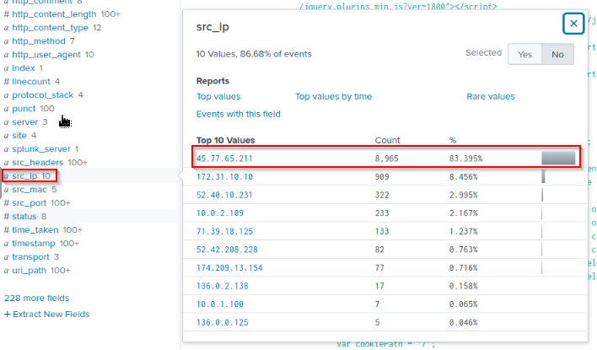Viewport: 597px width, 350px height.
Task: Show 228 more fields
Action: click(x=36, y=299)
